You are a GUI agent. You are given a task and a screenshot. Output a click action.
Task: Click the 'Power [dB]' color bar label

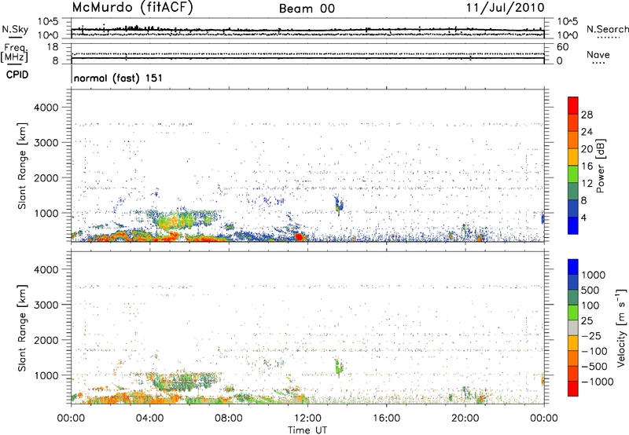(601, 166)
